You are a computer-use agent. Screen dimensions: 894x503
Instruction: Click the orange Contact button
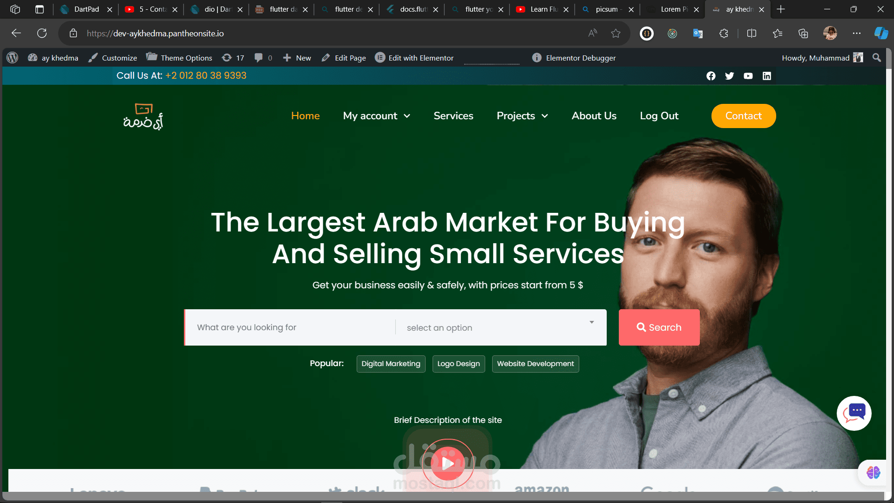tap(743, 116)
